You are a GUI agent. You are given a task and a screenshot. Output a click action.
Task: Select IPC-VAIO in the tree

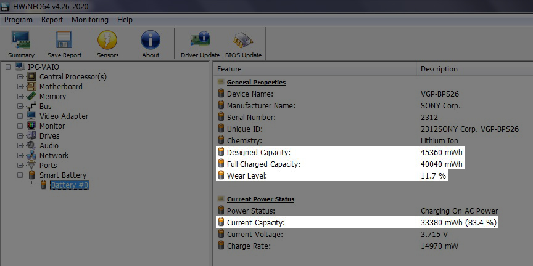pyautogui.click(x=43, y=67)
